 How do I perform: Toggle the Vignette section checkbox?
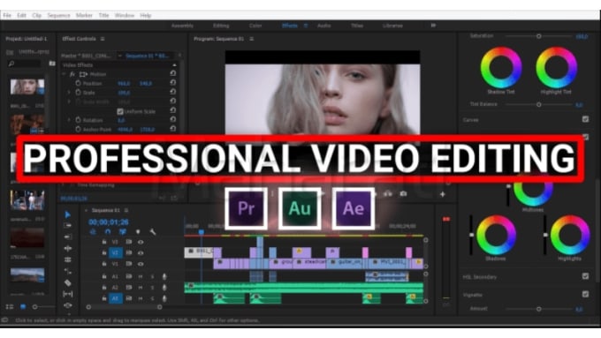pos(585,294)
